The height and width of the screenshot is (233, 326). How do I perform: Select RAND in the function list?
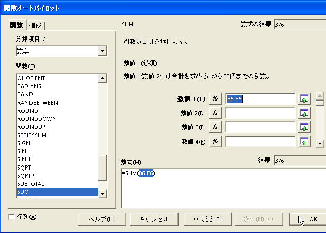[57, 94]
